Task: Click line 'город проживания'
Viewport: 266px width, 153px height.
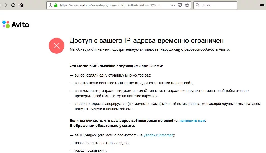Action: tap(91, 150)
